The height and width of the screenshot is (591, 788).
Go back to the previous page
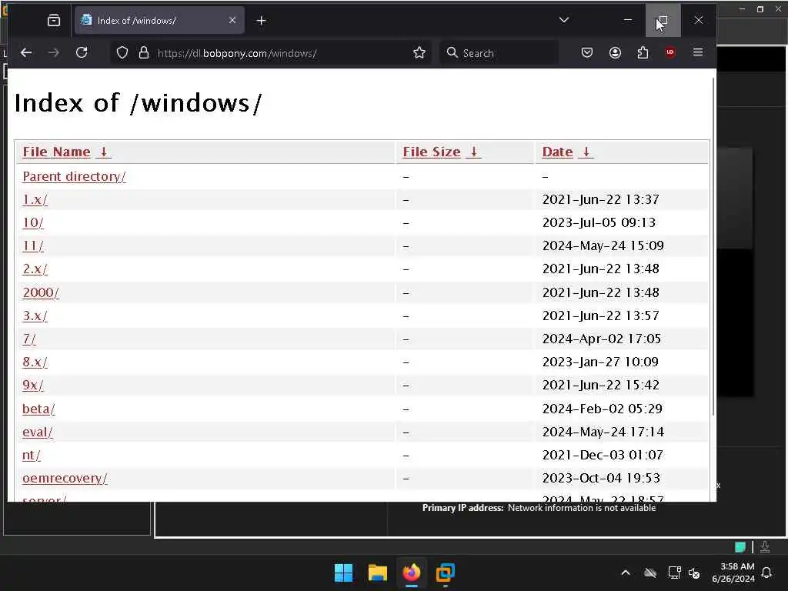[x=26, y=53]
